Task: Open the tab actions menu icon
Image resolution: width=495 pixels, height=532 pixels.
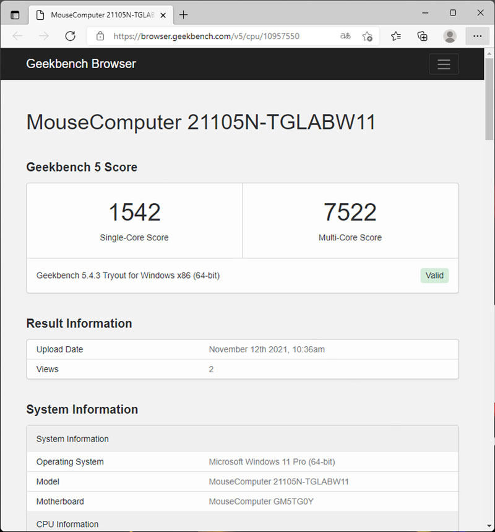Action: tap(15, 15)
